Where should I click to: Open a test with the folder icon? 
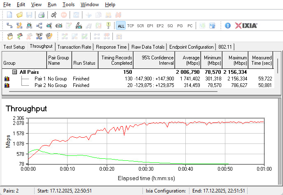tap(19, 15)
